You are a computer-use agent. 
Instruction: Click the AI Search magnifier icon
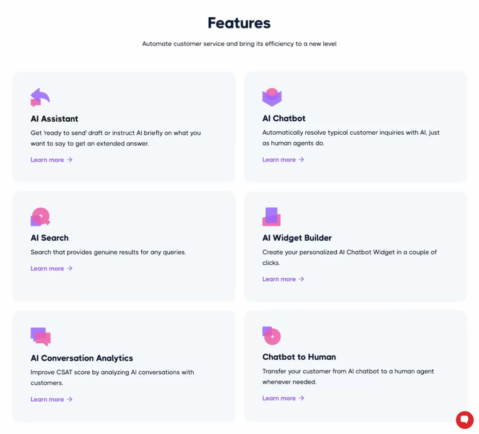click(40, 216)
